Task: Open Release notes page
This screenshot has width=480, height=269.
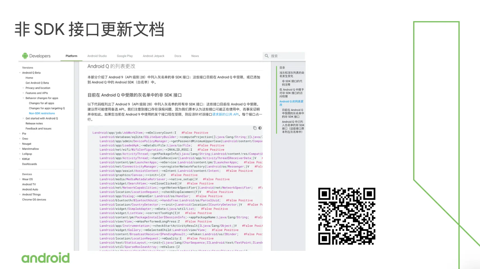Action: click(34, 123)
